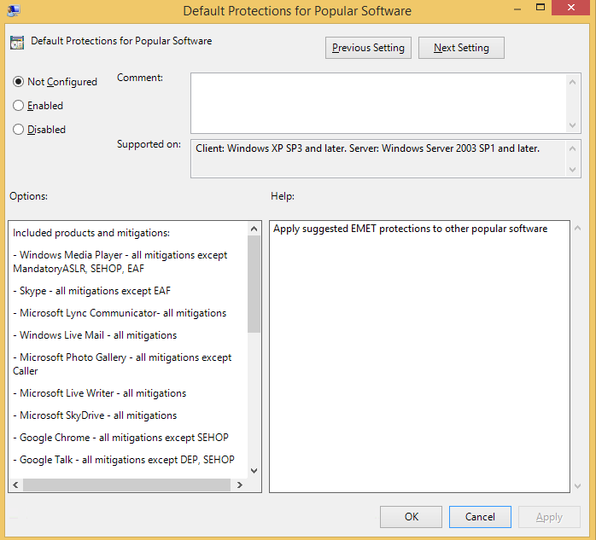Click the Help text about EMET protections
596x540 pixels.
[x=410, y=229]
